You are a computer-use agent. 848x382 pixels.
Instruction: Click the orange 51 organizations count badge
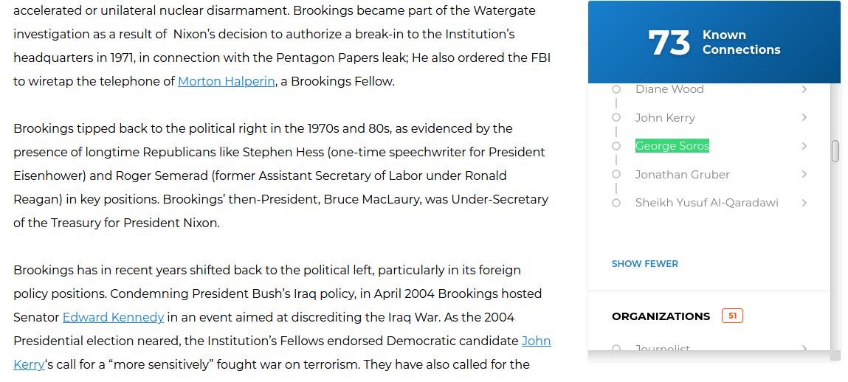tap(732, 316)
